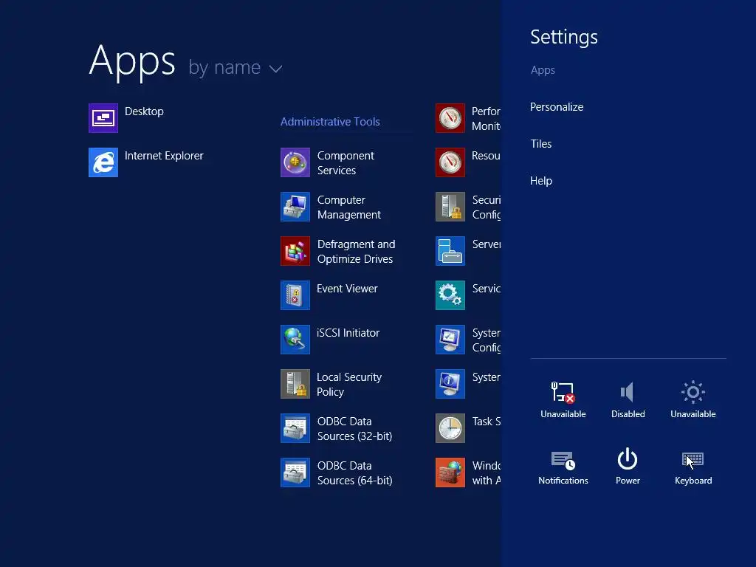Open ODBC Data Sources (32-bit) icon

click(x=295, y=428)
